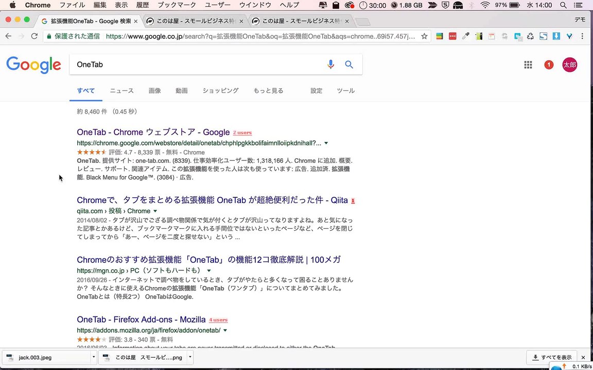Open the blue S extension icon
The height and width of the screenshot is (370, 593).
point(544,36)
